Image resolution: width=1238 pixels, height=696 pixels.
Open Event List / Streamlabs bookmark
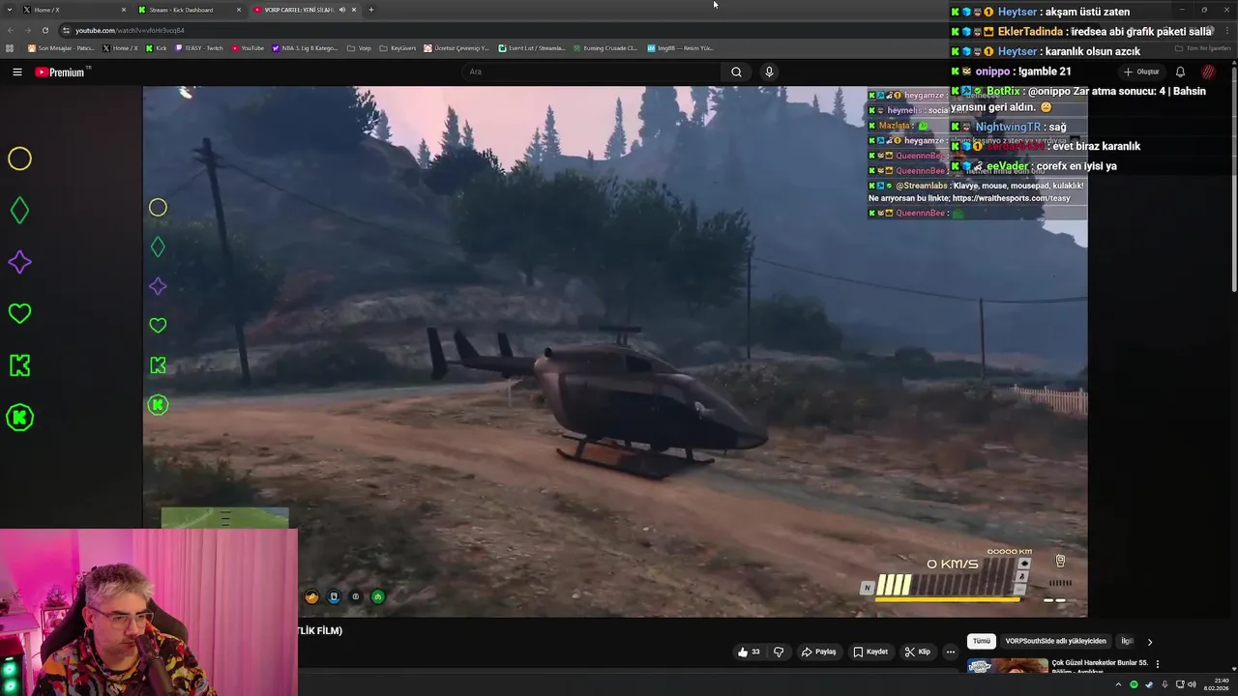[531, 47]
